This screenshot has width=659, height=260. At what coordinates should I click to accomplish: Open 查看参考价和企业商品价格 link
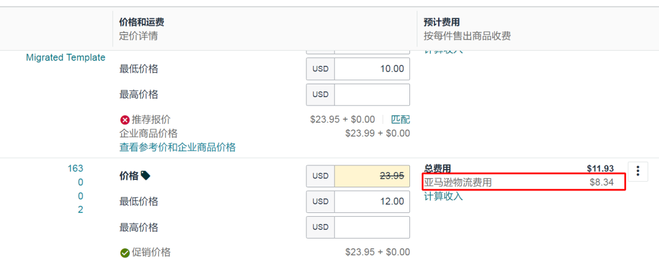[x=178, y=147]
